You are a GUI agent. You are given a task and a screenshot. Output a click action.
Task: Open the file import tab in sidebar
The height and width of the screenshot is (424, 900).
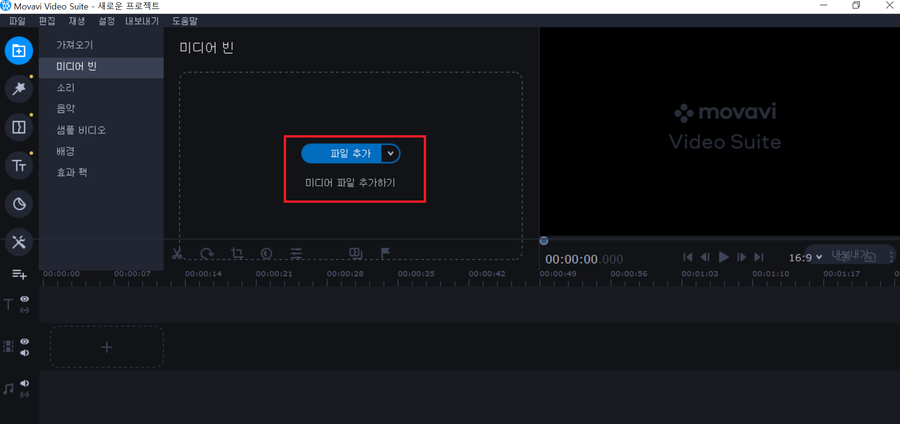pyautogui.click(x=19, y=51)
